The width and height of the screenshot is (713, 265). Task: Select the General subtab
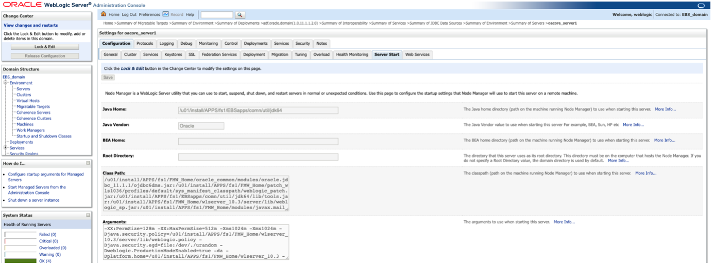click(110, 54)
